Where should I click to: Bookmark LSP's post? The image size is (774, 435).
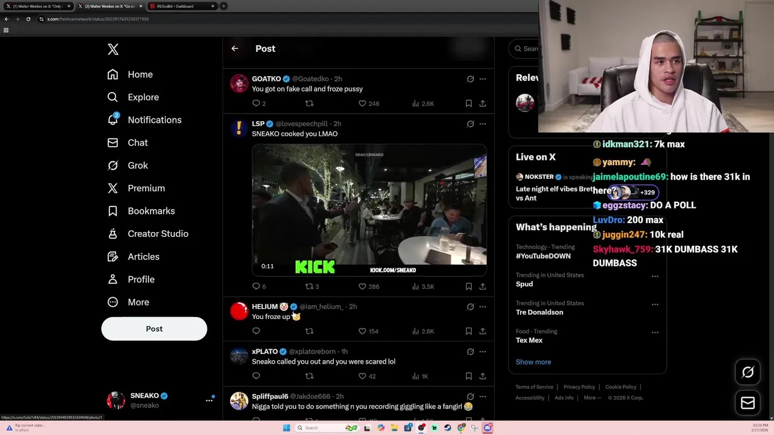point(469,286)
